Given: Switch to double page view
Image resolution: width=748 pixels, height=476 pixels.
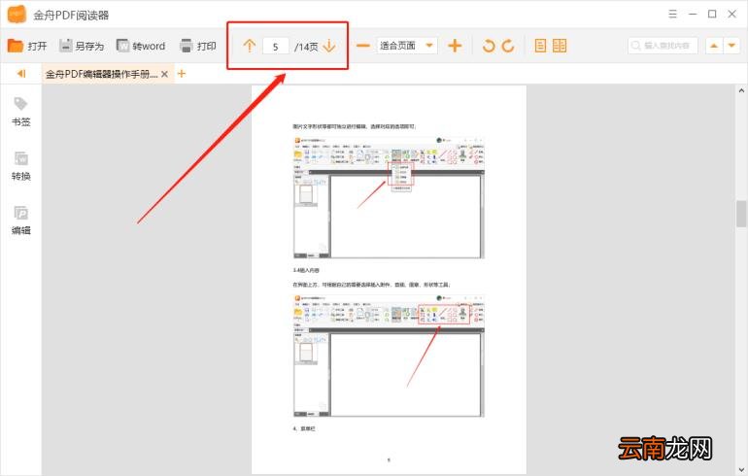Looking at the screenshot, I should coord(560,46).
